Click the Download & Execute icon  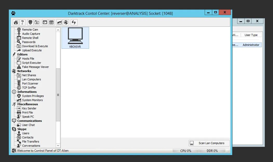pos(19,46)
